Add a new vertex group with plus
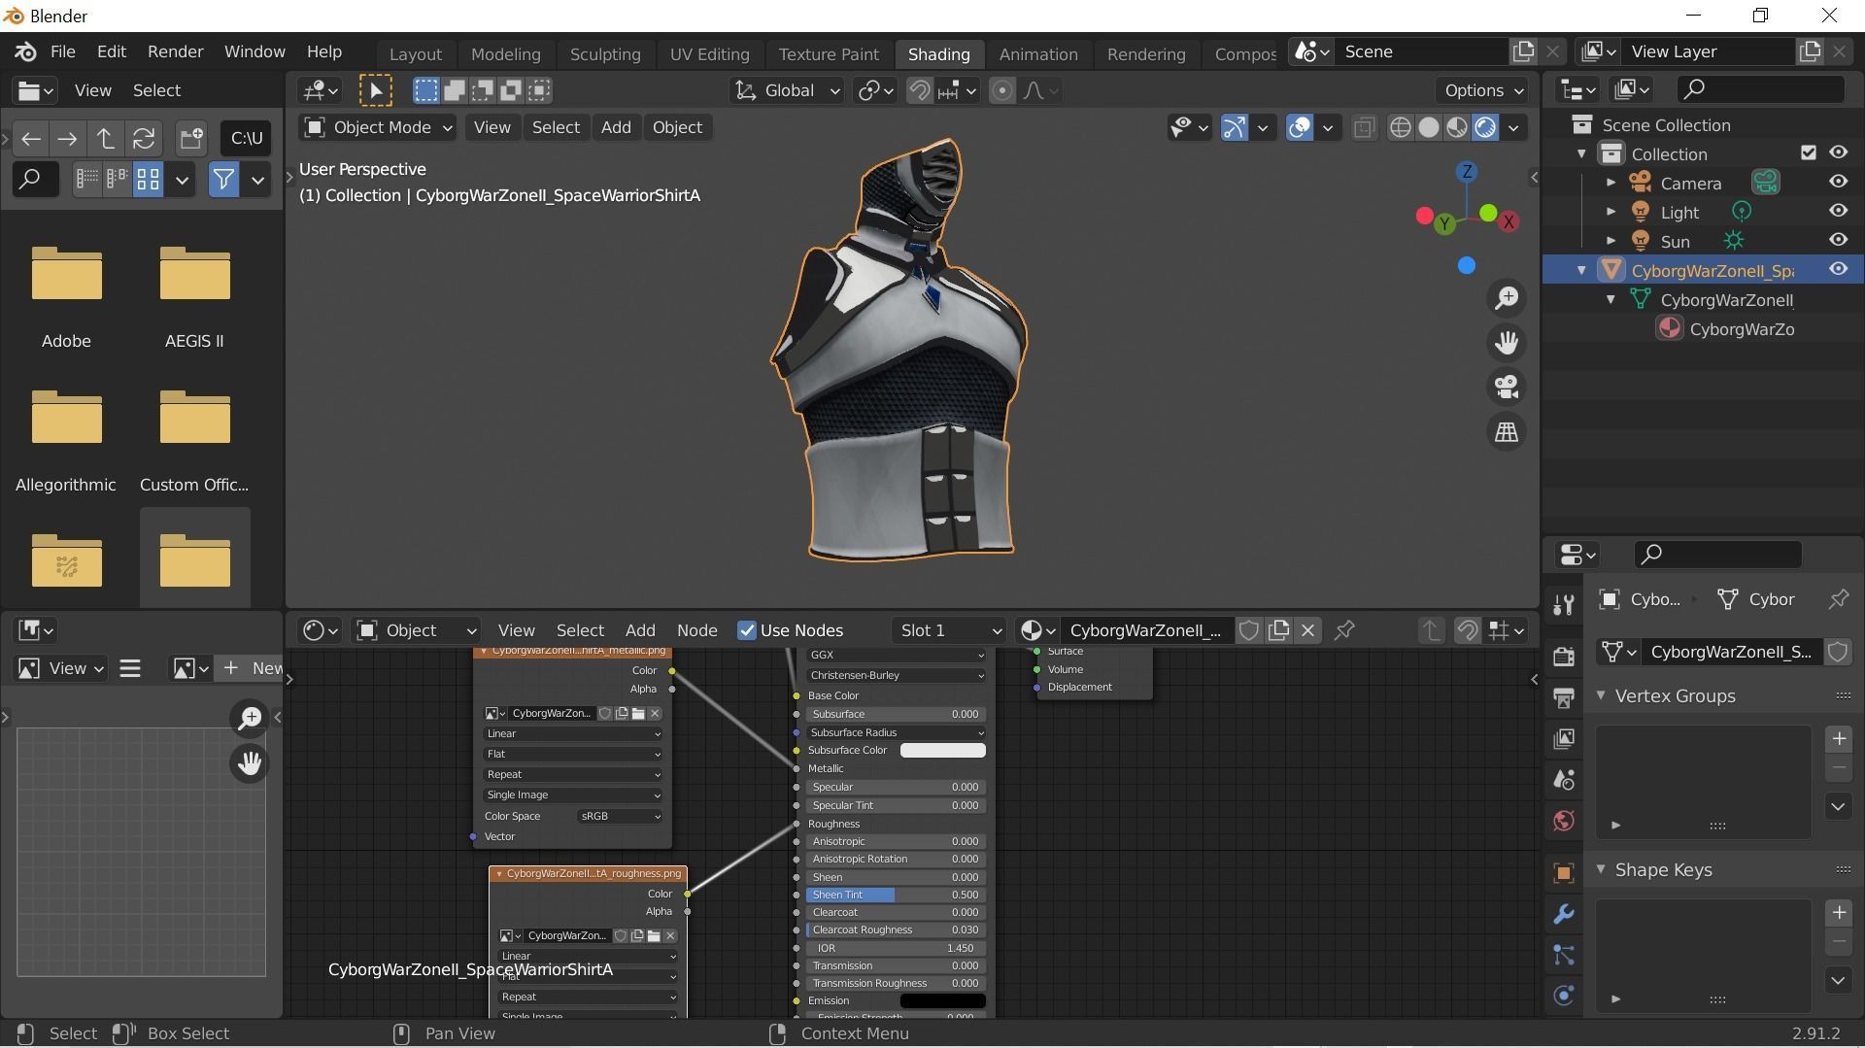The height and width of the screenshot is (1048, 1865). [1838, 739]
